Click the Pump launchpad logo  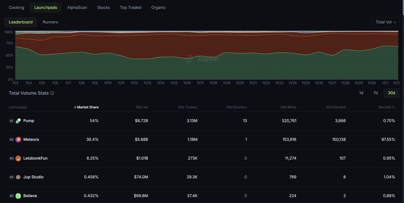pos(19,121)
